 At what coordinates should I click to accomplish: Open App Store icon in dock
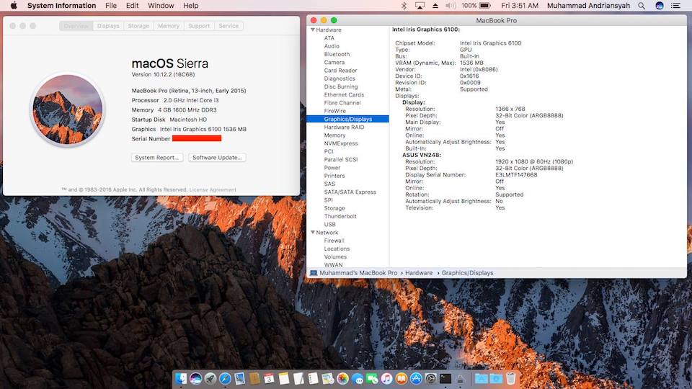[x=416, y=378]
